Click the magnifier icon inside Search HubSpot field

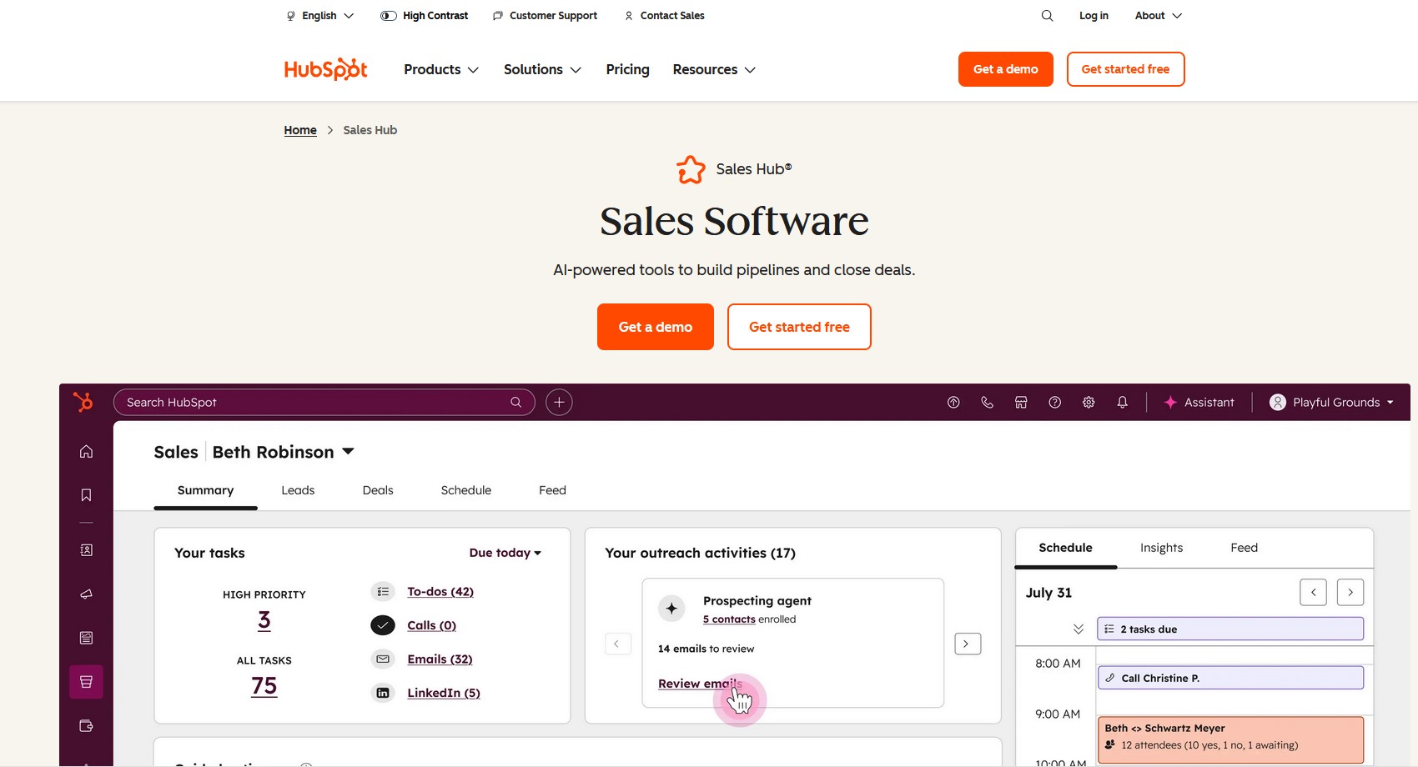(516, 403)
